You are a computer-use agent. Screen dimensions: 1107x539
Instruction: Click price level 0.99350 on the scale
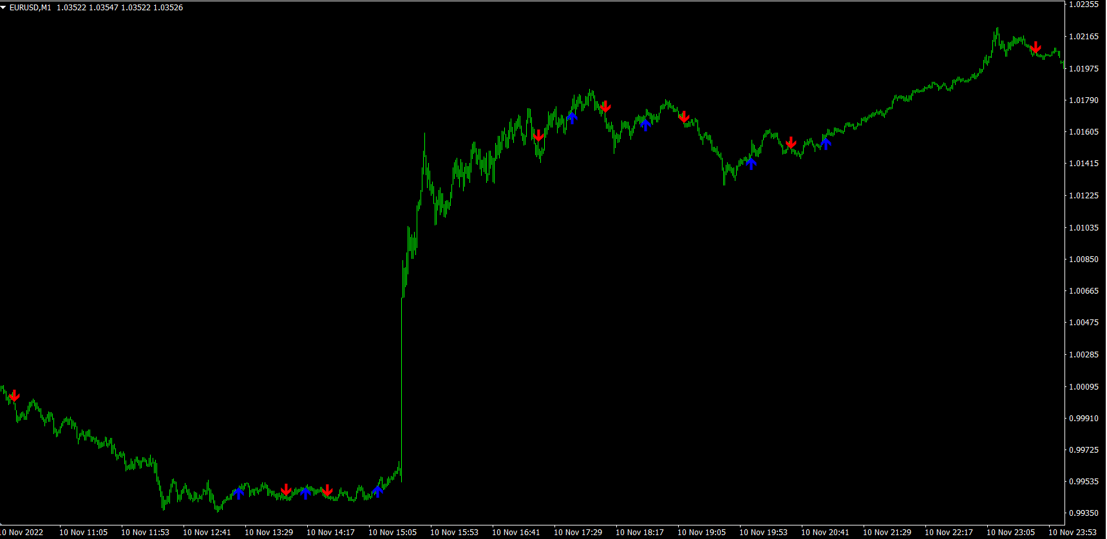click(x=1084, y=513)
